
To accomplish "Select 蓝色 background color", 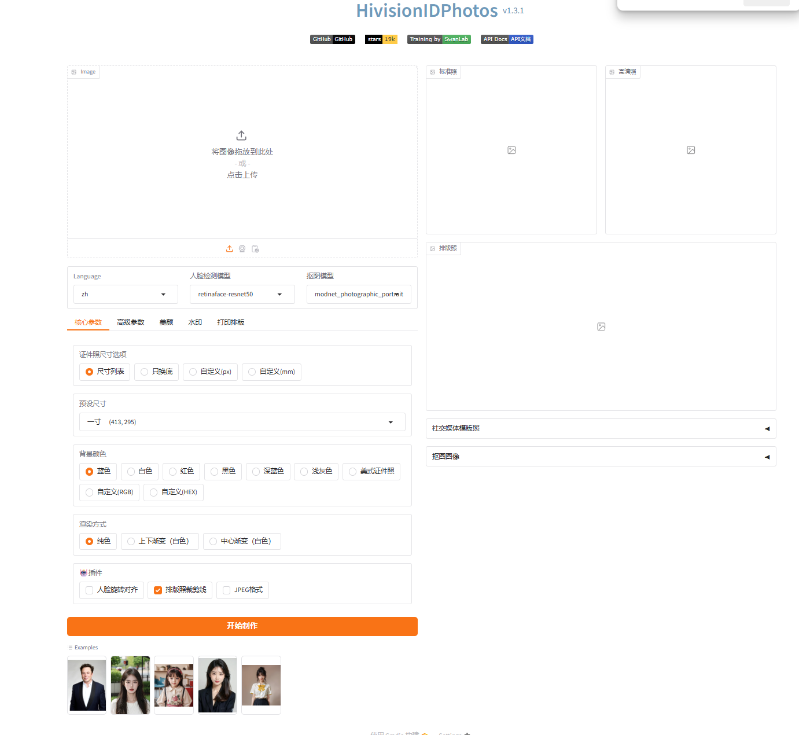I will click(98, 472).
